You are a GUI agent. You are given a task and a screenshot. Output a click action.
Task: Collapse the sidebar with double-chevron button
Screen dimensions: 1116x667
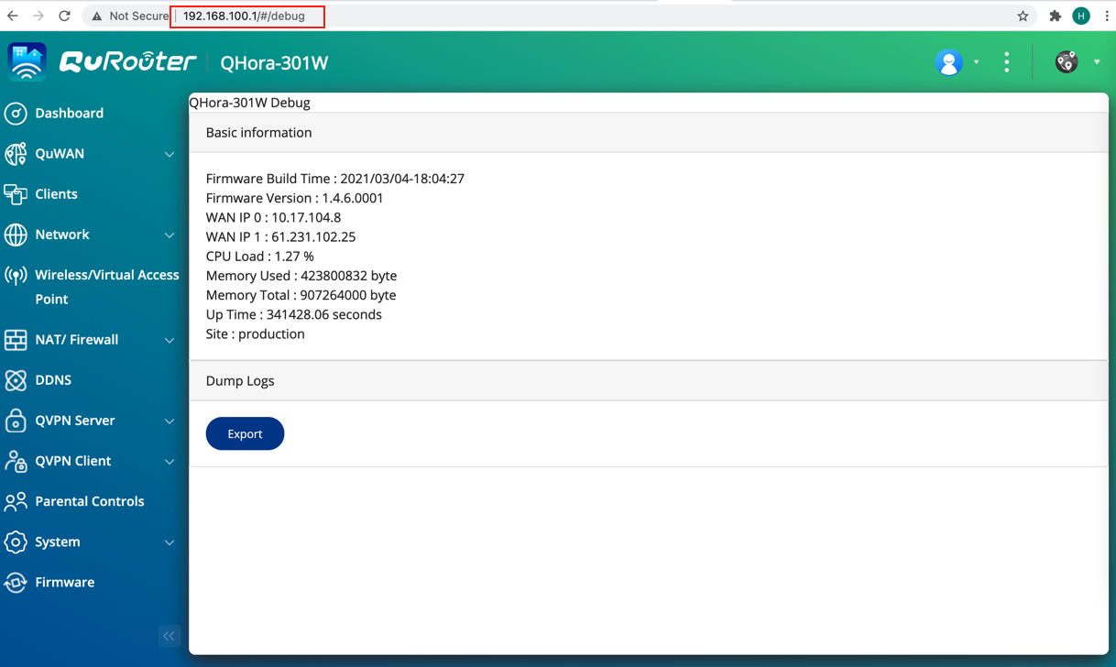(170, 636)
